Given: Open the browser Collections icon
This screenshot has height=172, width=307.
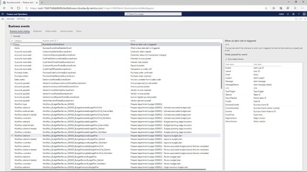Looking at the screenshot, I should (x=281, y=8).
